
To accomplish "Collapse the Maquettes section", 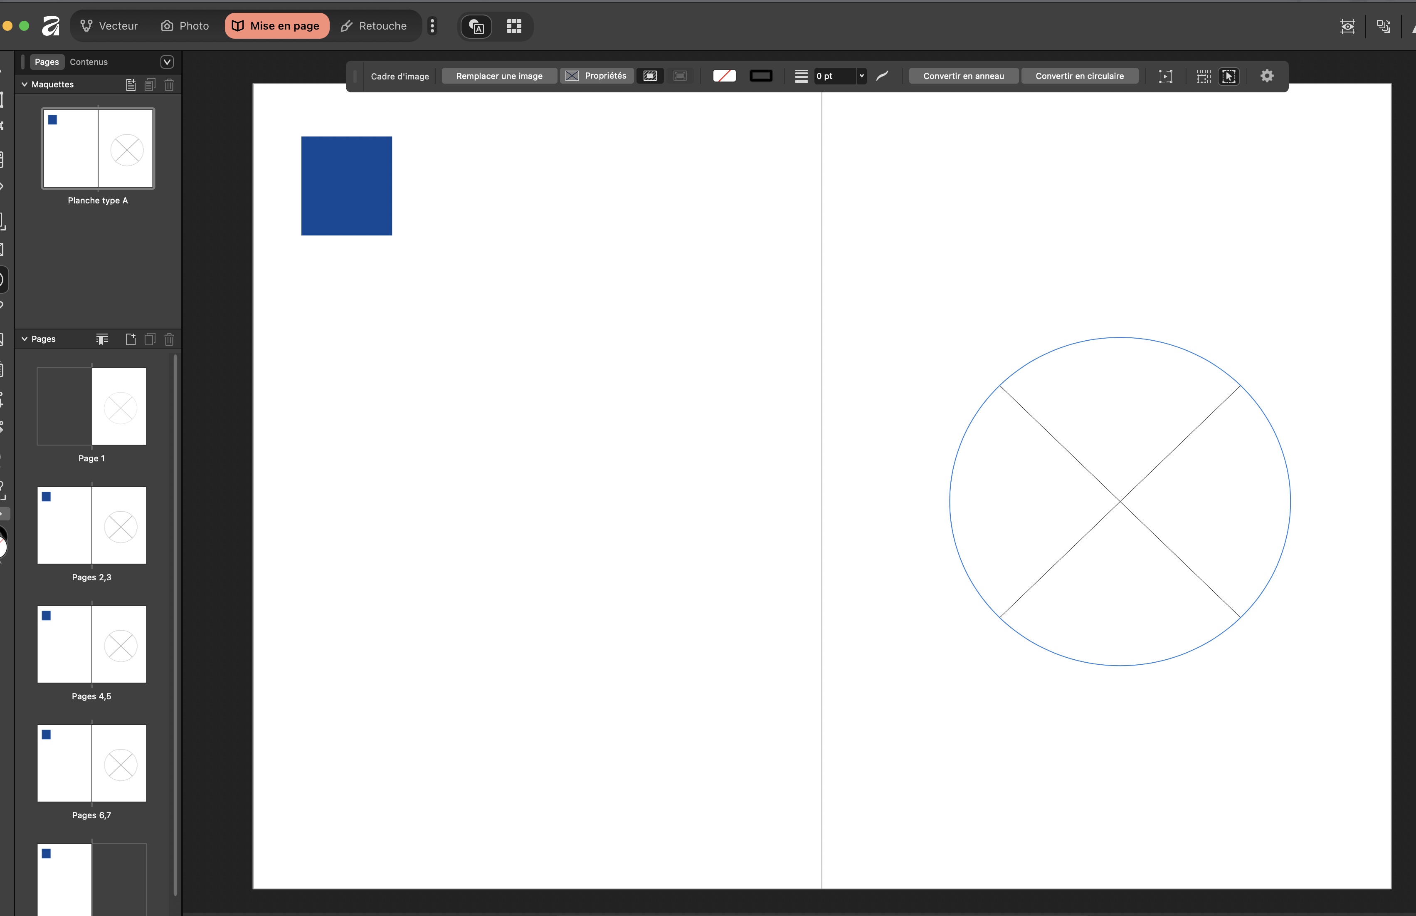I will (x=25, y=84).
